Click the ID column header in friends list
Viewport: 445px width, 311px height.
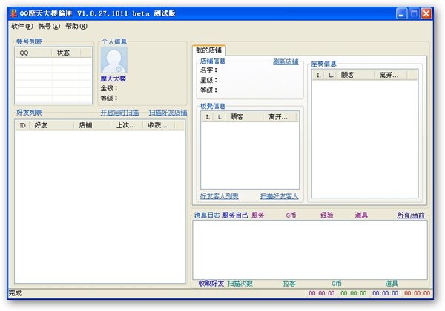pyautogui.click(x=22, y=125)
